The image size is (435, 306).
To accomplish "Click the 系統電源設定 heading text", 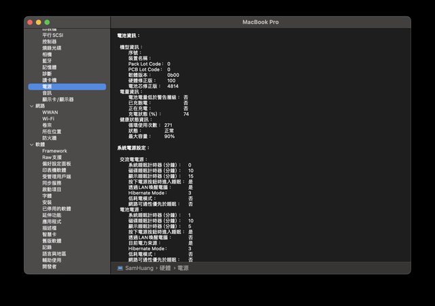I will pyautogui.click(x=133, y=148).
